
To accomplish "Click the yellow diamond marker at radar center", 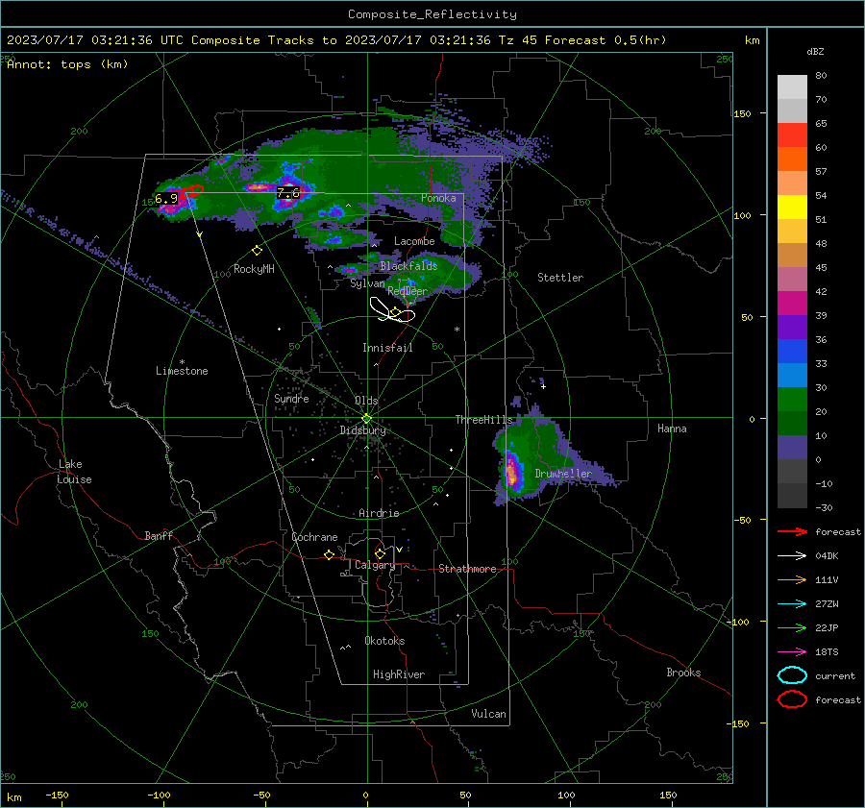I will click(367, 419).
